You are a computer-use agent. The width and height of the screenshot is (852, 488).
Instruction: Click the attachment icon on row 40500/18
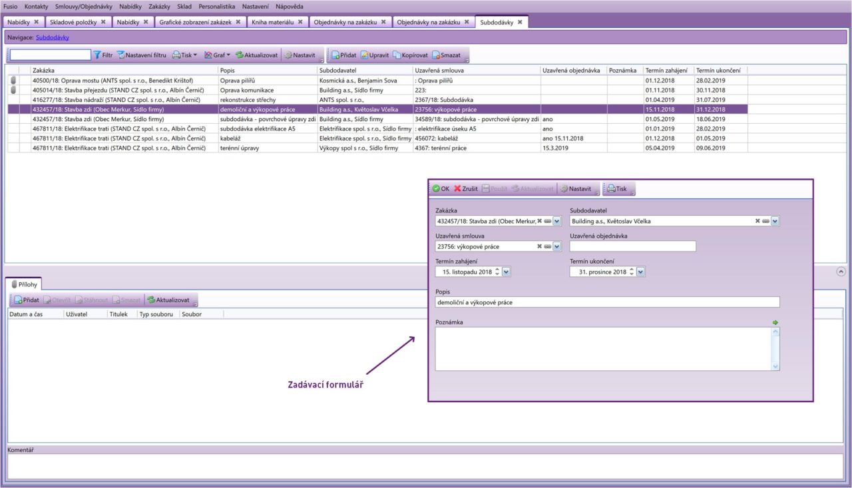coord(13,81)
